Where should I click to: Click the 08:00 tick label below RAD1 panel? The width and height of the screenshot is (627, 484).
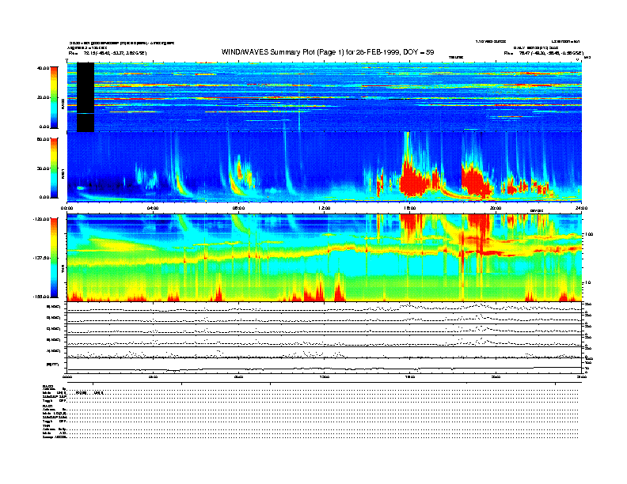tap(239, 208)
